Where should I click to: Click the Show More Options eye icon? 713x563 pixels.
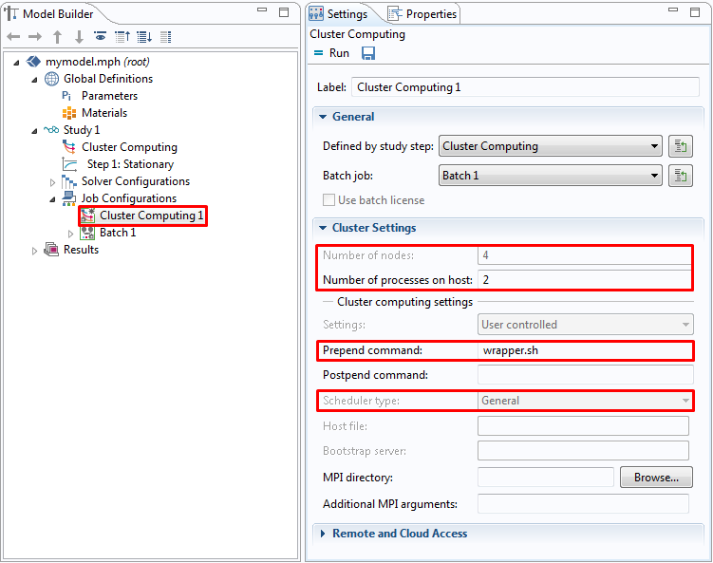[x=100, y=37]
